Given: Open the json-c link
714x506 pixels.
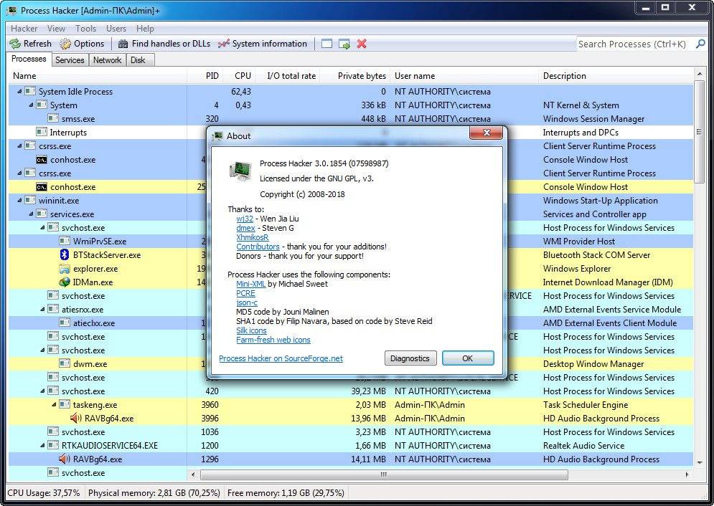Looking at the screenshot, I should (247, 302).
